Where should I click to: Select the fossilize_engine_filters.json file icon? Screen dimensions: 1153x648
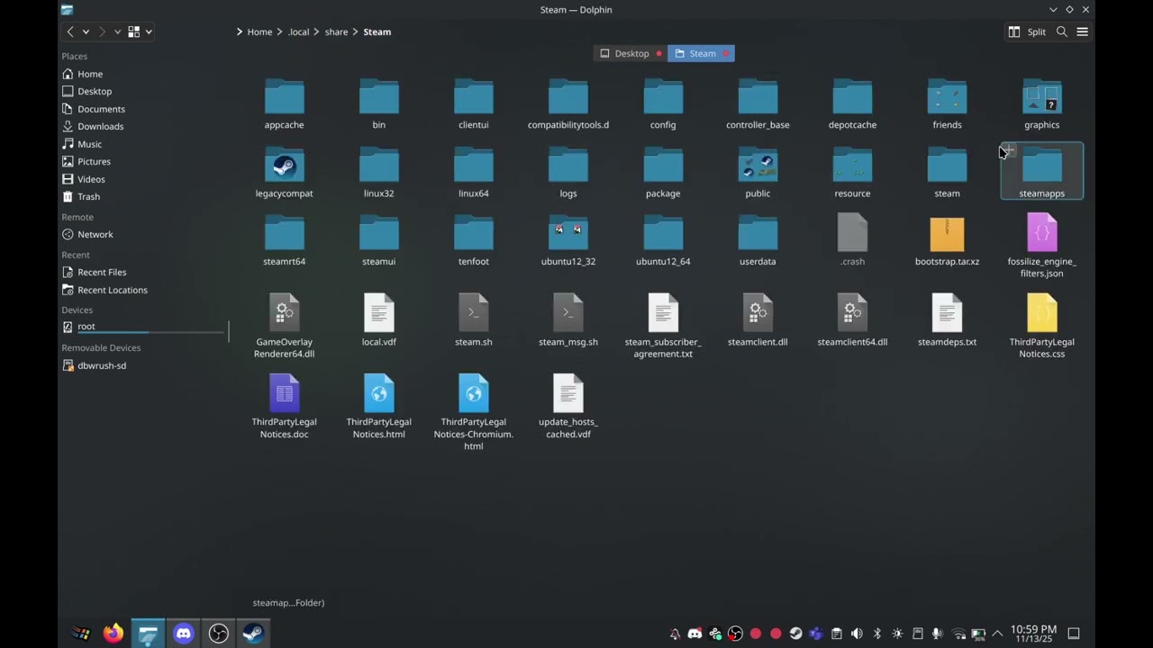pyautogui.click(x=1041, y=233)
